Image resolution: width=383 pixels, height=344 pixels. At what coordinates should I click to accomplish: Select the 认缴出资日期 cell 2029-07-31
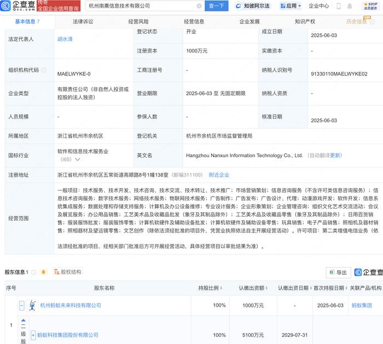pyautogui.click(x=294, y=335)
